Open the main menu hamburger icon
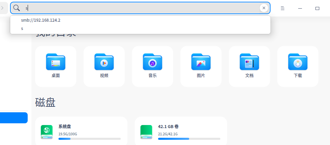The width and height of the screenshot is (330, 145). pos(283,8)
